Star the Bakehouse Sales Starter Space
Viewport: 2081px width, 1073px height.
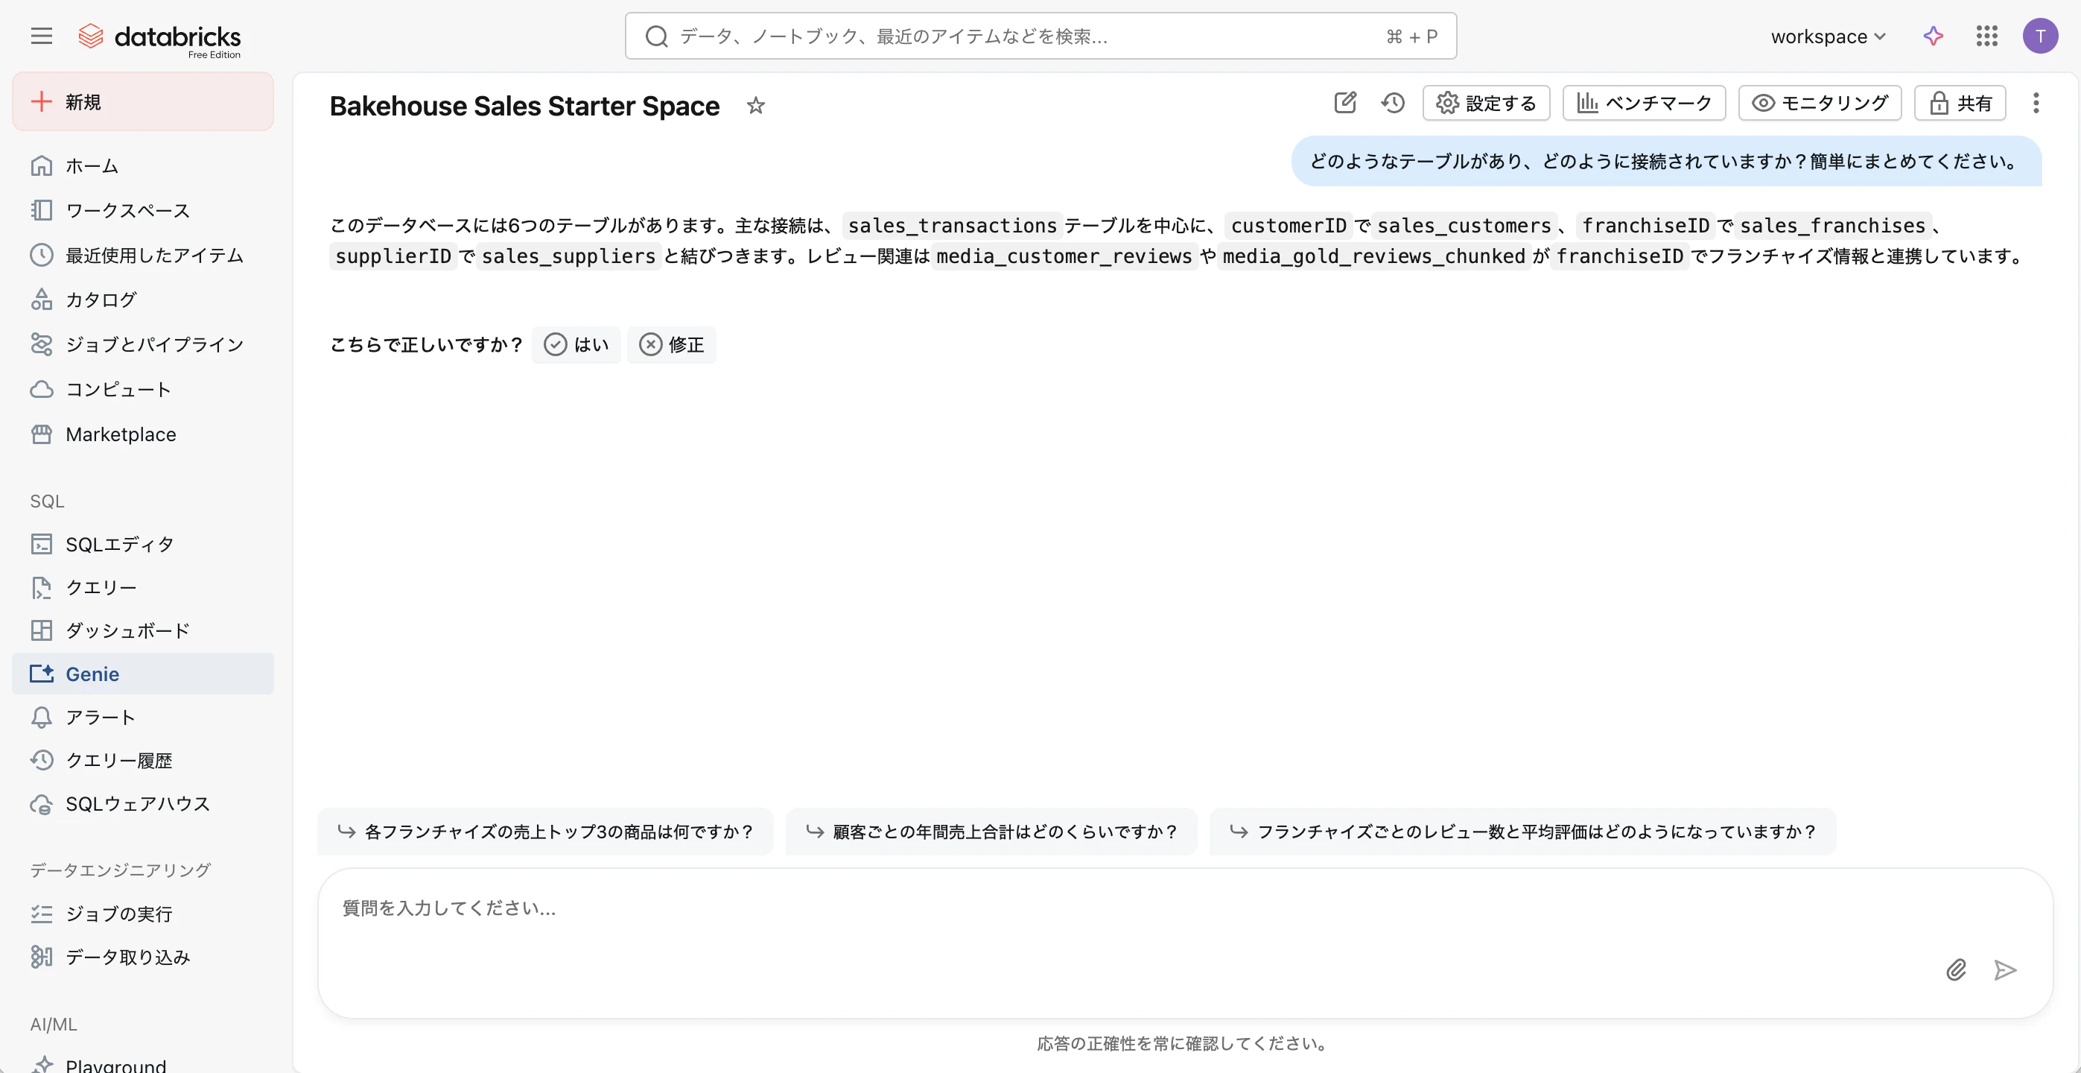(755, 105)
